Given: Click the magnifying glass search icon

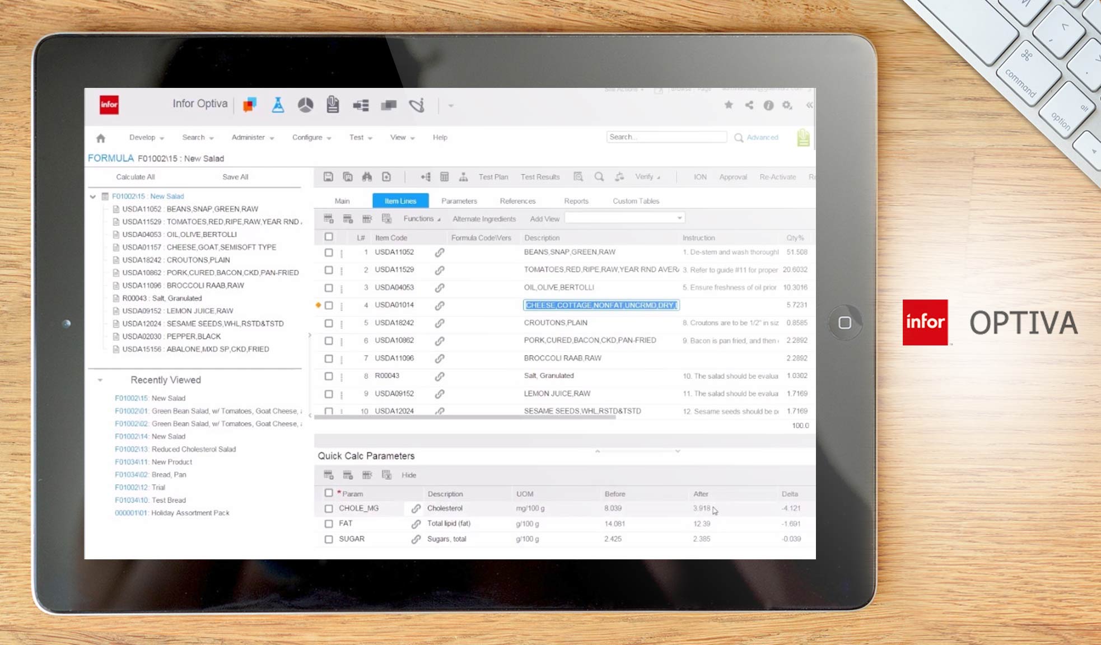Looking at the screenshot, I should pyautogui.click(x=599, y=176).
